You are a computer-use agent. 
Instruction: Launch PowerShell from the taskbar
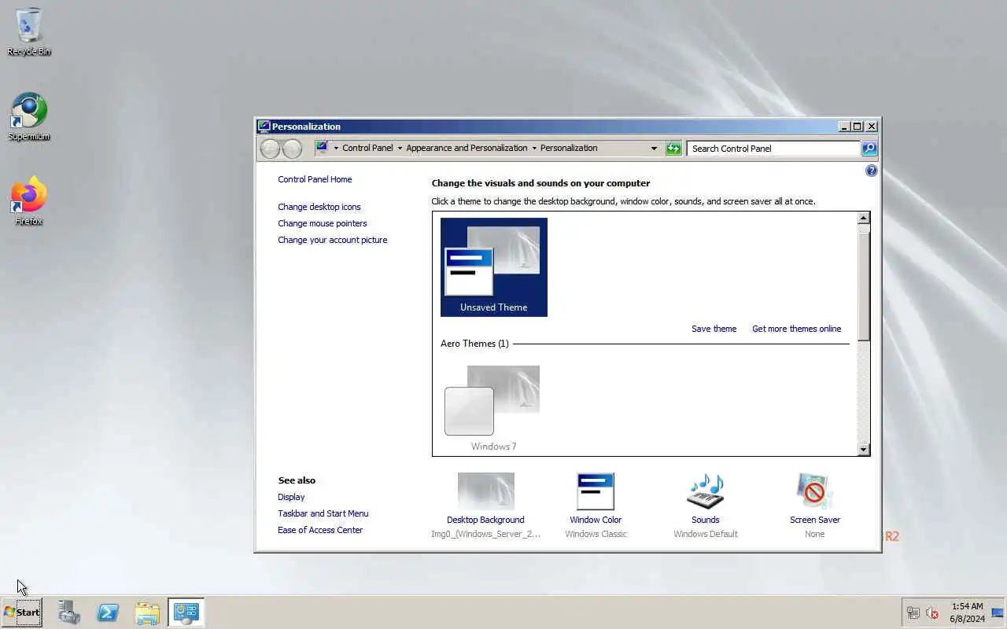tap(108, 612)
